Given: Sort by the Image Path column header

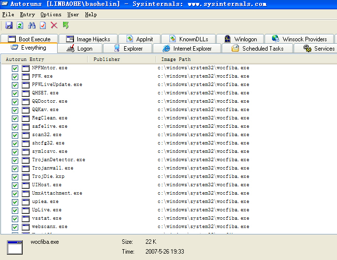Looking at the screenshot, I should 246,59.
